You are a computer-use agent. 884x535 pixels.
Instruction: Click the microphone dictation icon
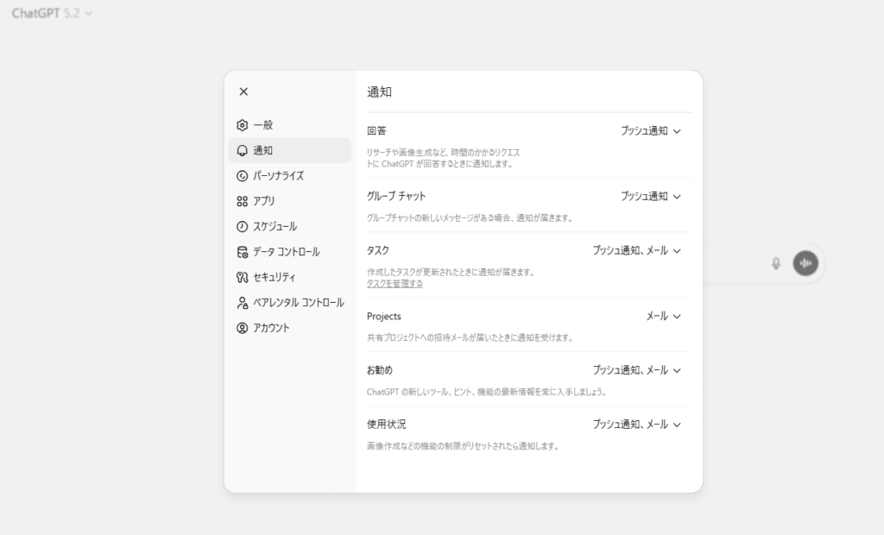pyautogui.click(x=776, y=263)
